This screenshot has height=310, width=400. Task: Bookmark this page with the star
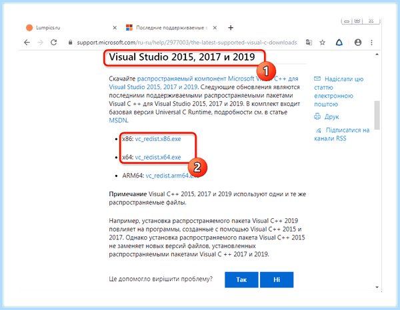(323, 43)
